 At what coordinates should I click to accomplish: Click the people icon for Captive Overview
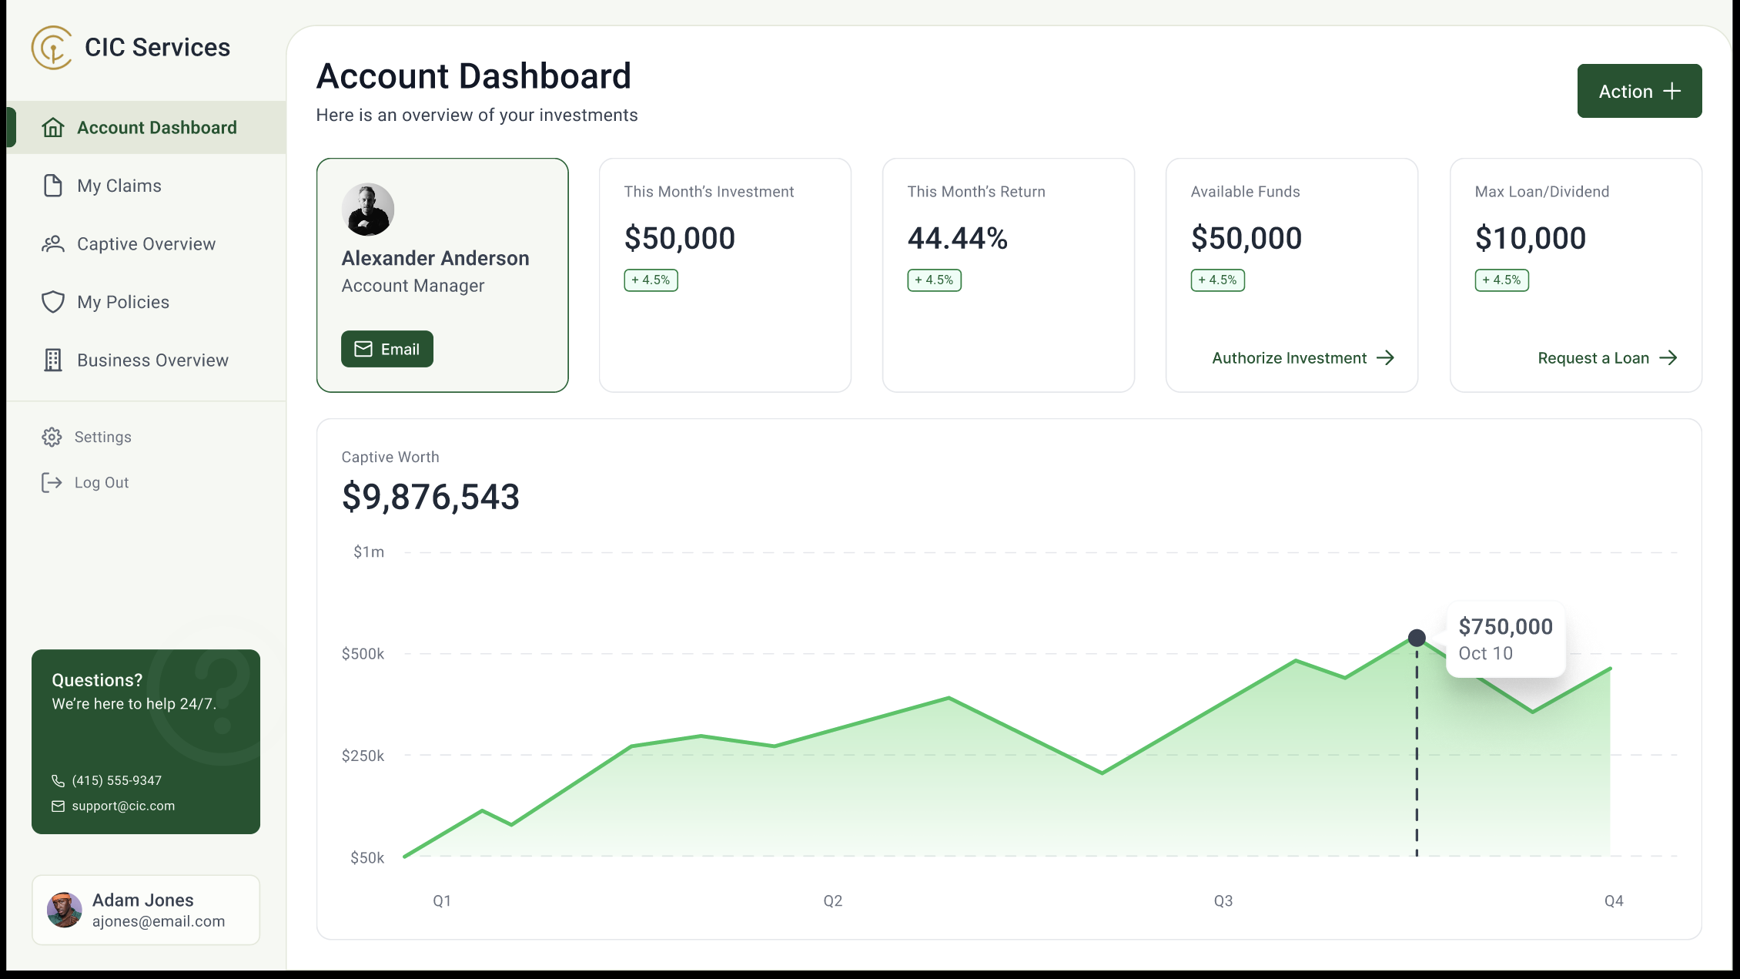click(53, 244)
